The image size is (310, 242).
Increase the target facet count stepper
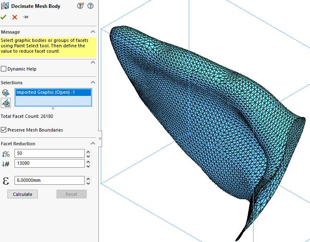click(88, 161)
